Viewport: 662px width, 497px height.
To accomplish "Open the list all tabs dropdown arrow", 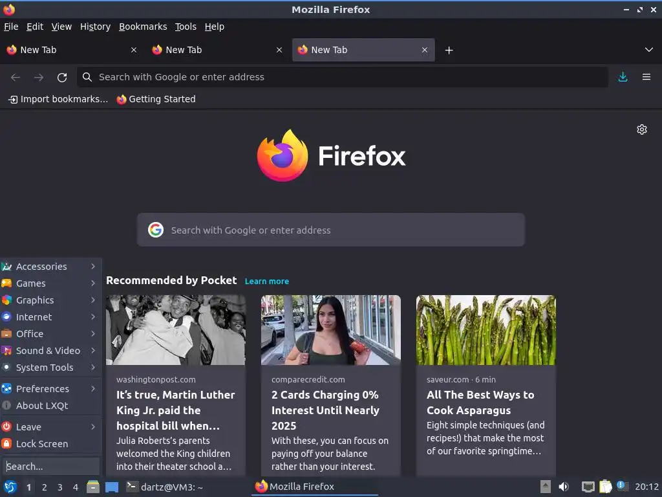I will click(x=649, y=50).
